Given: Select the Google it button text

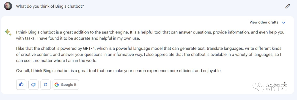Looking at the screenshot, I should pos(68,85).
